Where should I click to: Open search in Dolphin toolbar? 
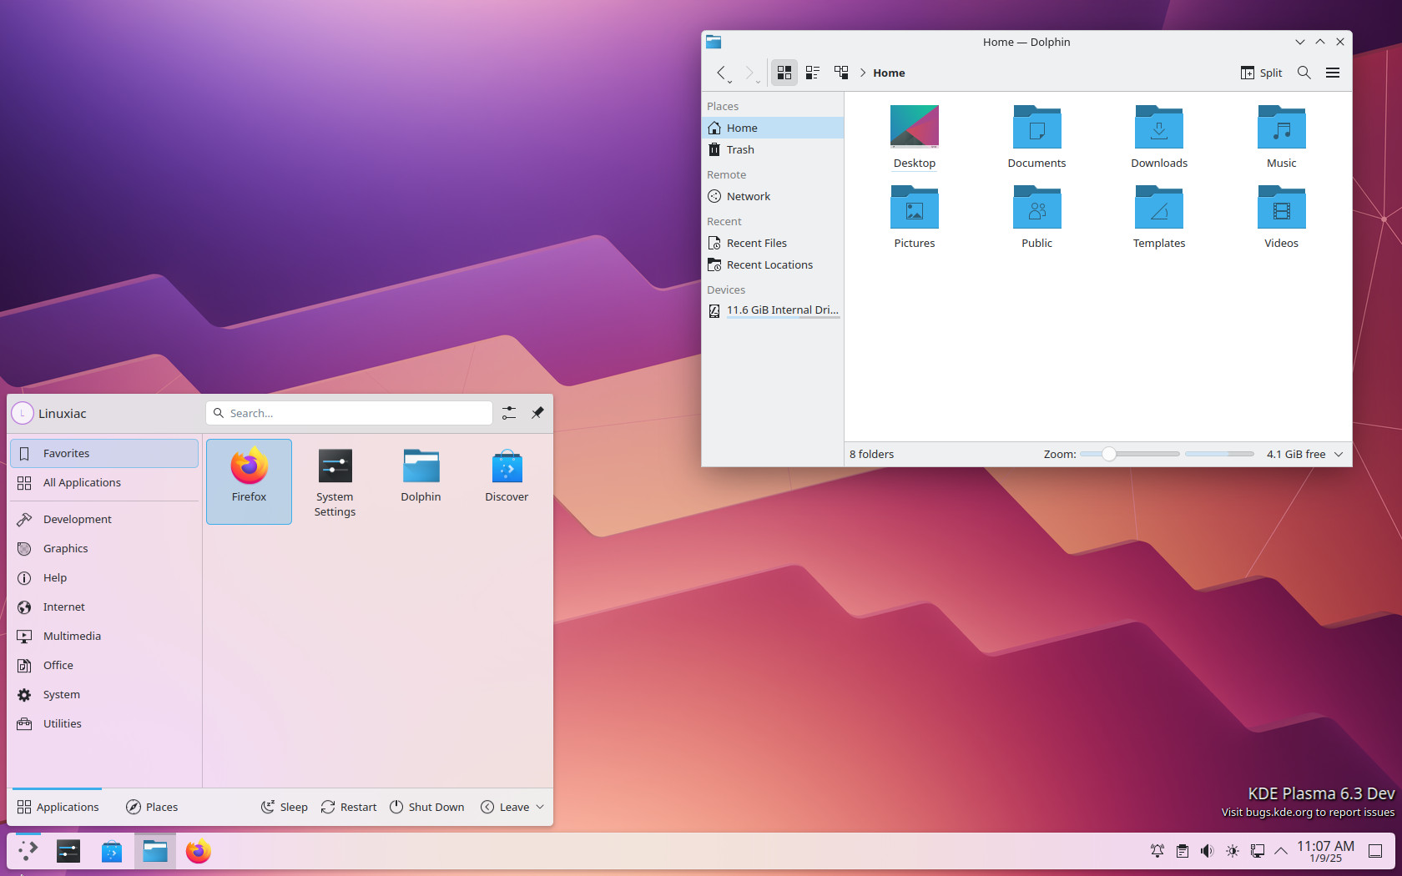(x=1304, y=73)
